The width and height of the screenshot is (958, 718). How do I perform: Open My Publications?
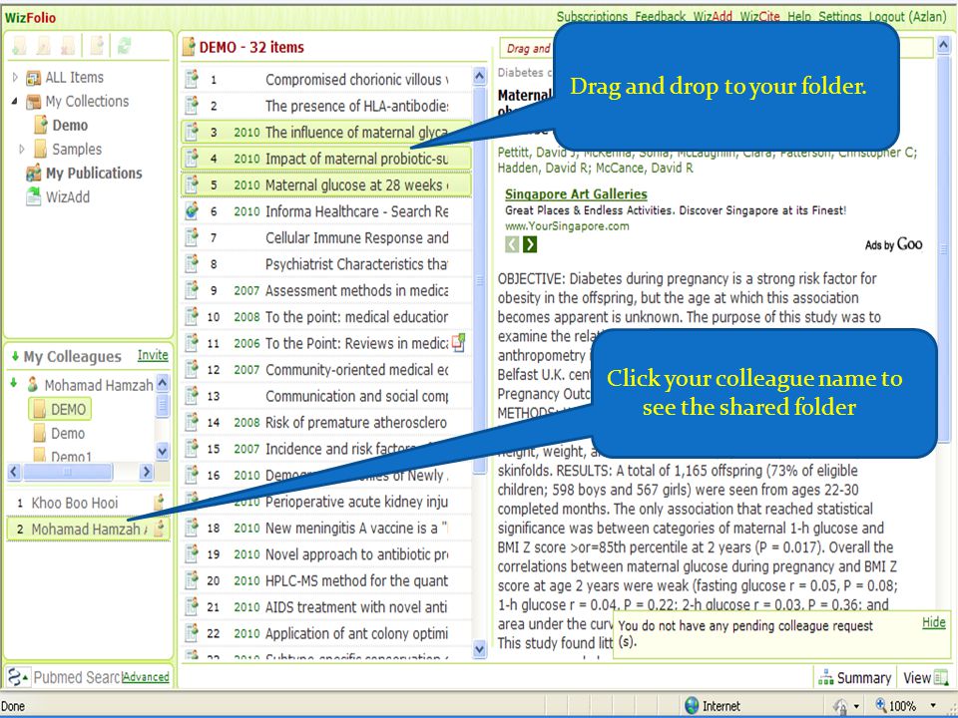(94, 174)
